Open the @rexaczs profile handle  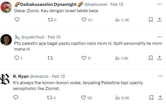[x=39, y=76]
